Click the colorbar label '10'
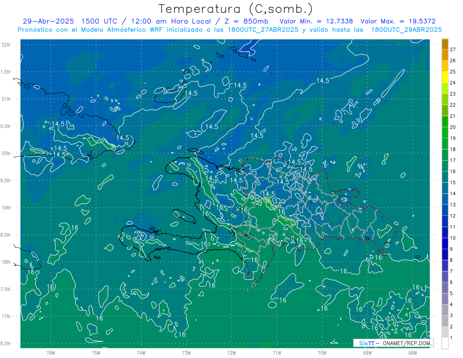The width and height of the screenshot is (463, 358). pos(453,238)
